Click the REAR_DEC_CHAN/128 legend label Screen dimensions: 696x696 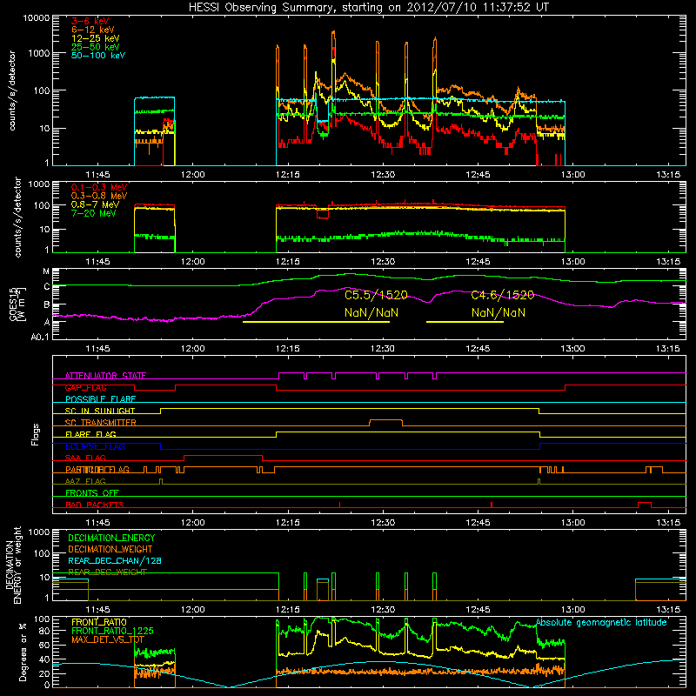tap(115, 561)
